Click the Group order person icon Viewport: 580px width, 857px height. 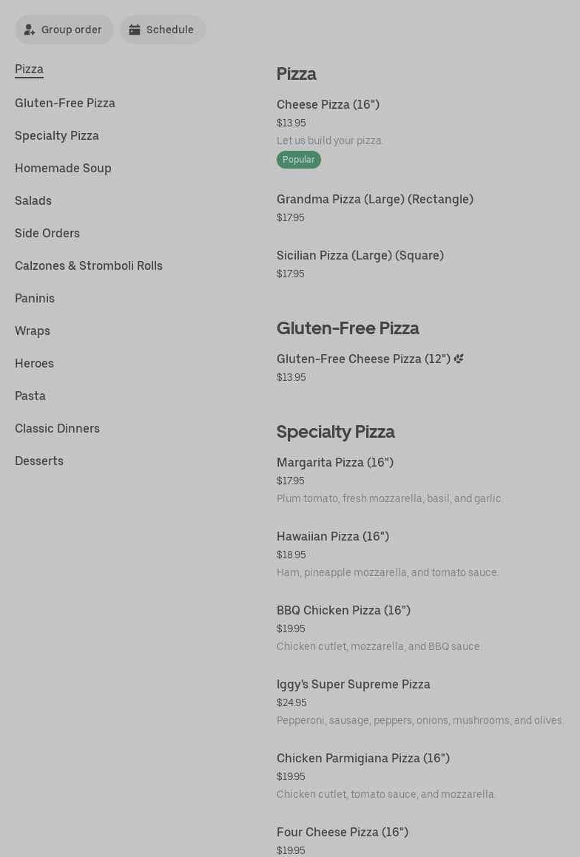[x=30, y=30]
